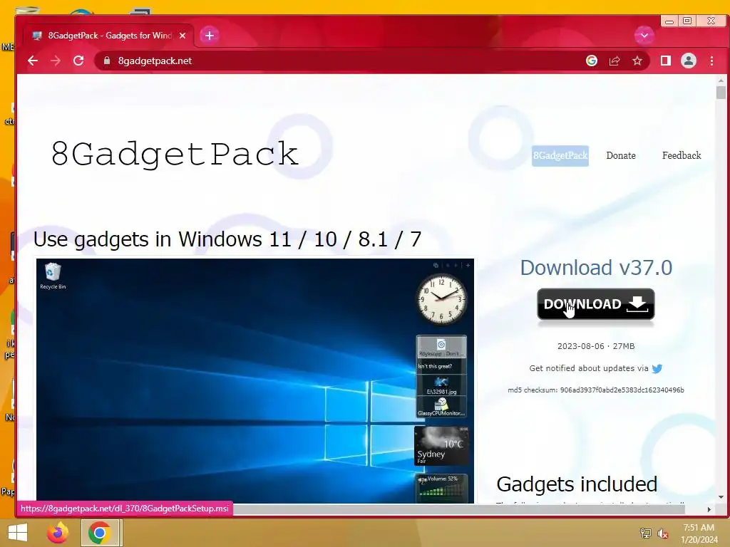Minimize the Chrome window
This screenshot has width=730, height=547.
point(669,21)
